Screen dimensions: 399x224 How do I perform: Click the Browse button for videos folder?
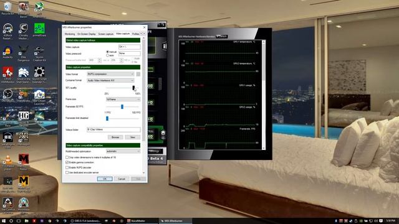(115, 137)
